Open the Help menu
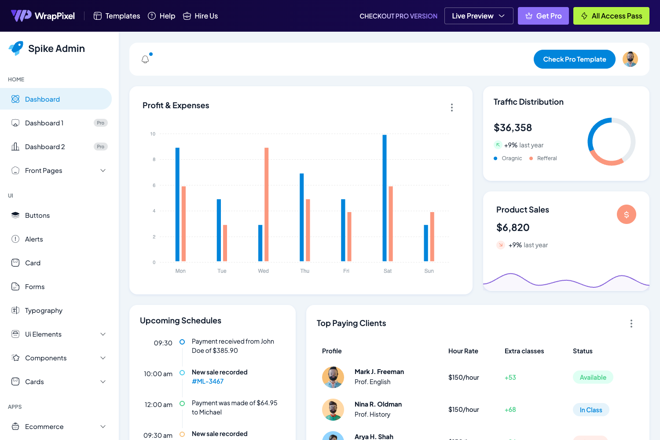 (161, 15)
